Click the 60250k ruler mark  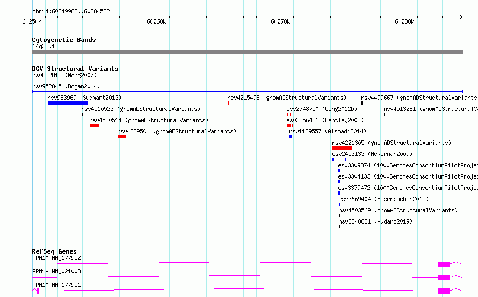click(x=32, y=21)
